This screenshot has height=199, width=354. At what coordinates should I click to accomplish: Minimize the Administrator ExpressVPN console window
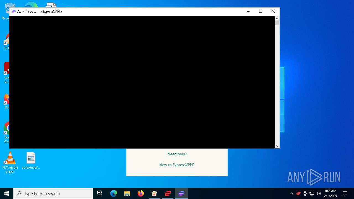[x=248, y=11]
